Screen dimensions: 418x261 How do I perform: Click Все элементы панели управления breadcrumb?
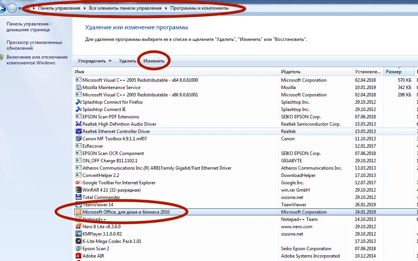click(x=125, y=8)
